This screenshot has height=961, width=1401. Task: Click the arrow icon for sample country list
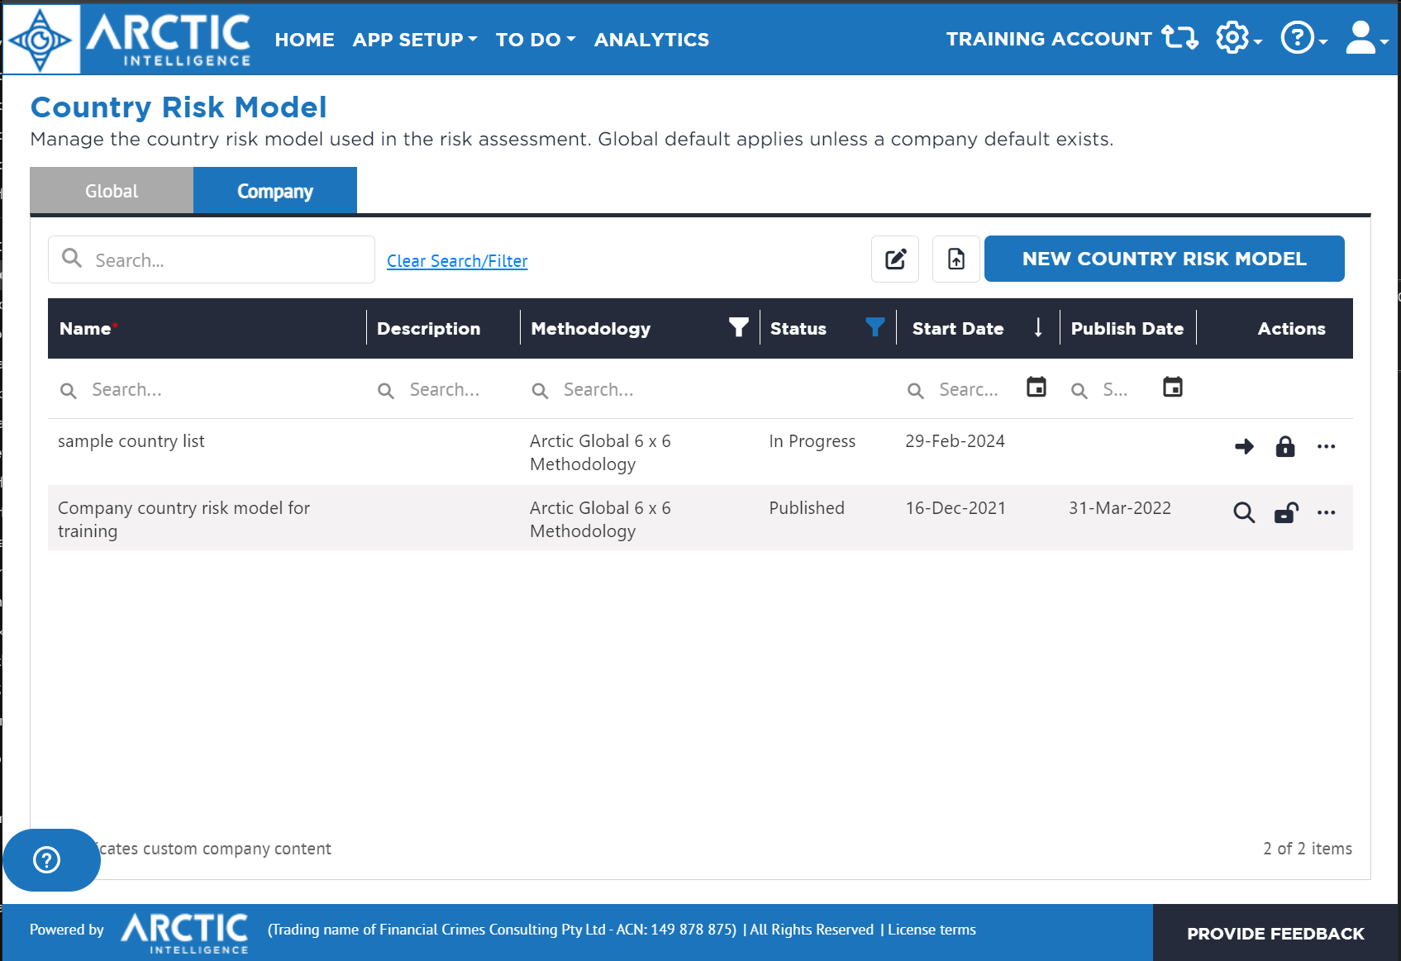point(1244,447)
